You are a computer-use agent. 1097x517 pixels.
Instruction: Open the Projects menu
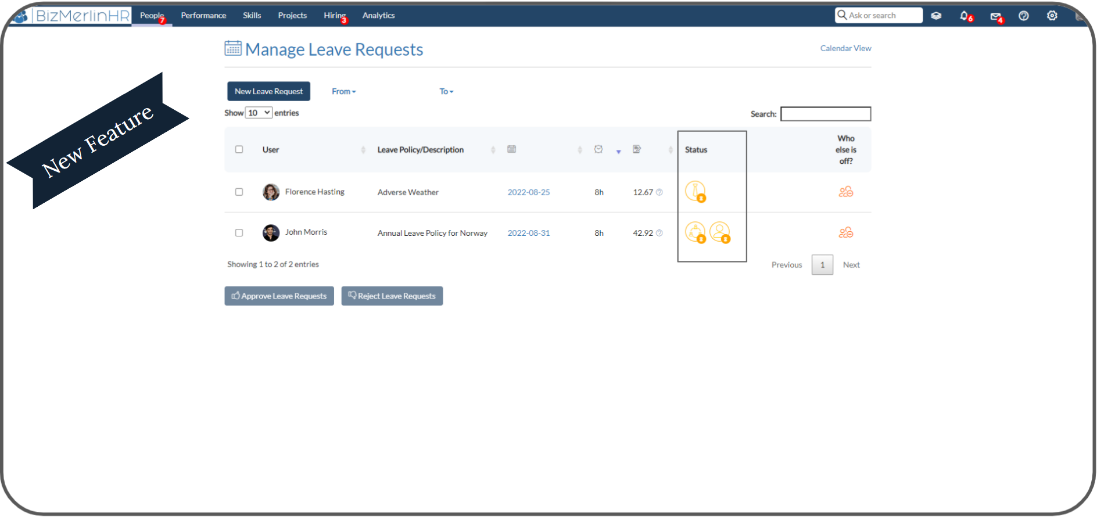point(292,16)
